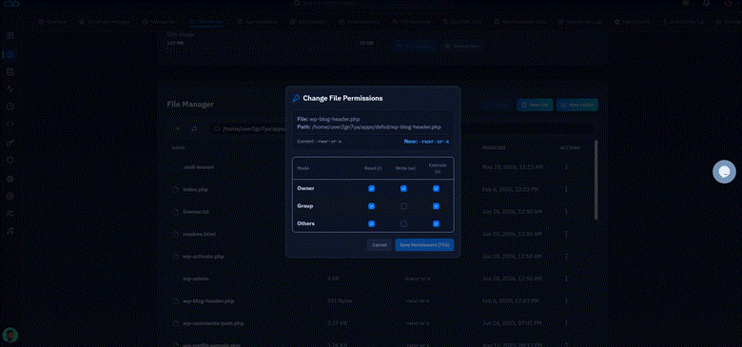This screenshot has height=347, width=742.
Task: Enable Write permission for Group
Action: (403, 206)
